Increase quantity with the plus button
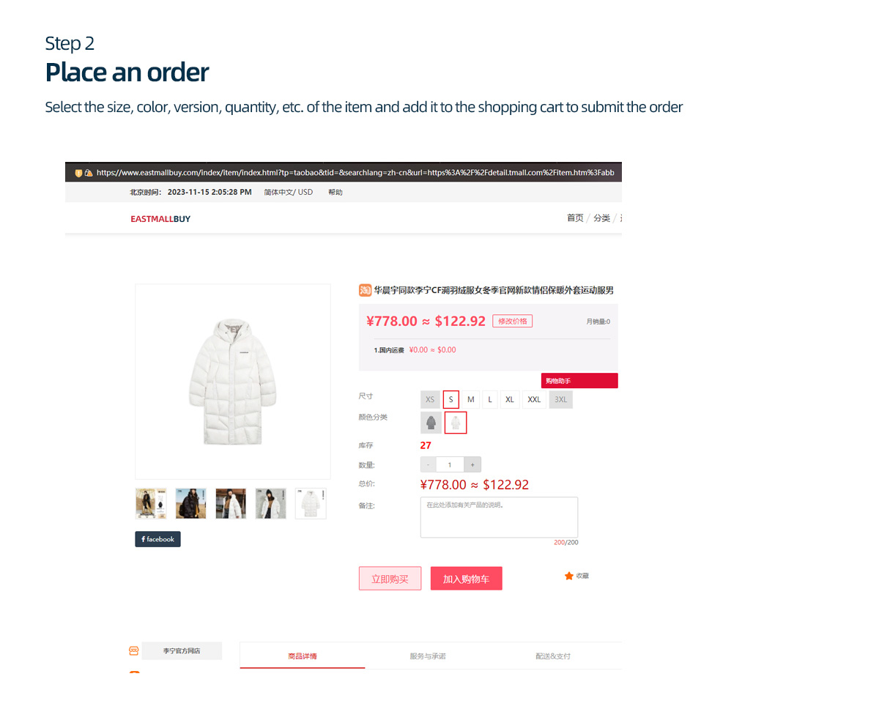879x712 pixels. coord(472,464)
